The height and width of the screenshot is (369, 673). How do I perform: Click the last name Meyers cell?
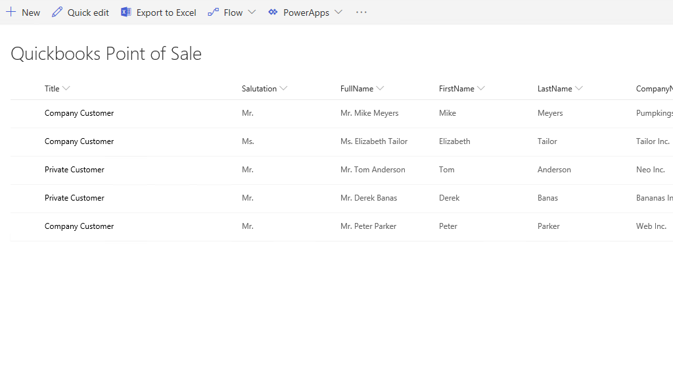[550, 113]
